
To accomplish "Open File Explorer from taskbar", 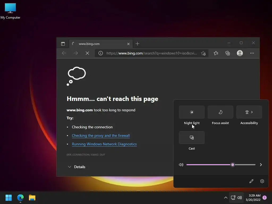I will [x=32, y=198].
